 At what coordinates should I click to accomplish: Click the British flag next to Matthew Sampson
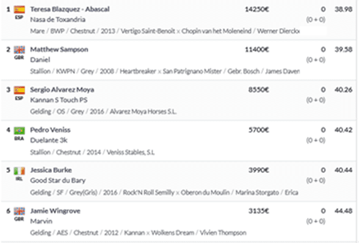pyautogui.click(x=20, y=49)
